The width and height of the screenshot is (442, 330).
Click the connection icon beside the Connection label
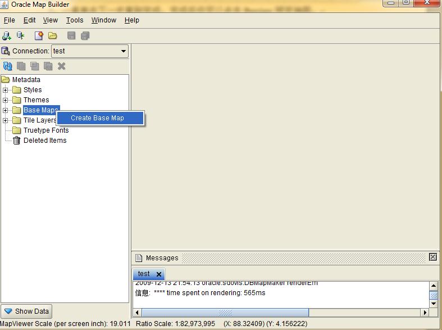click(x=6, y=51)
